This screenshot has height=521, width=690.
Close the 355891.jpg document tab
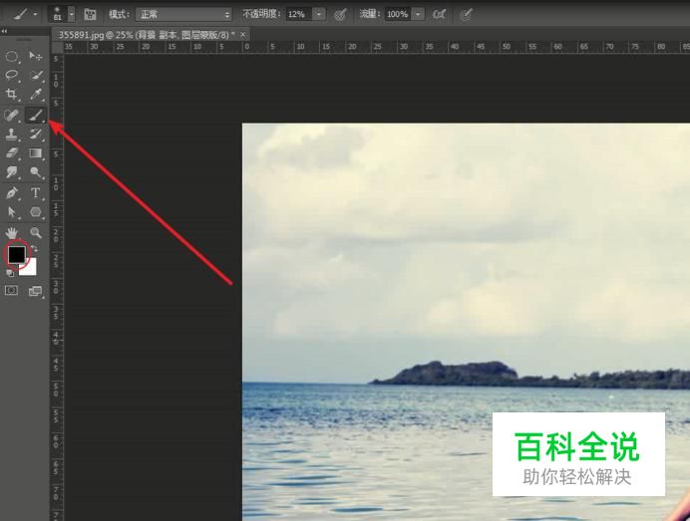point(244,34)
